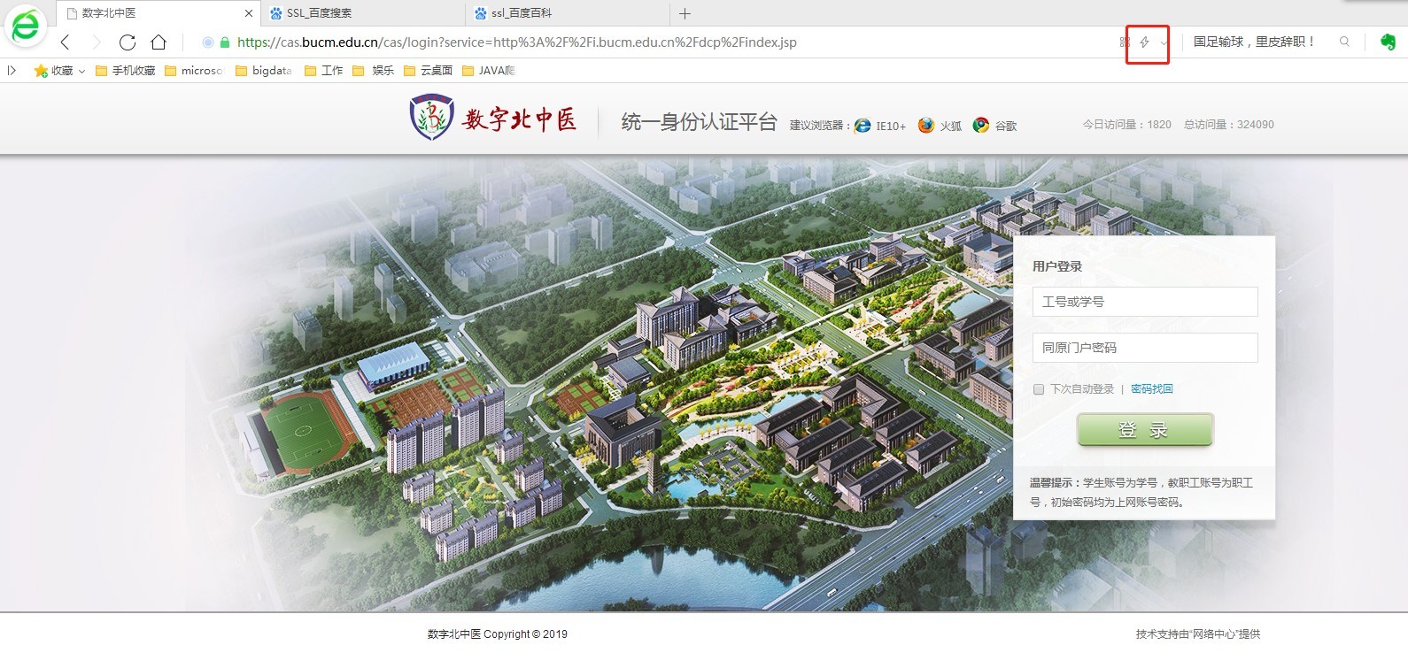
Task: Click the QR code icon in address bar
Action: 1125,42
